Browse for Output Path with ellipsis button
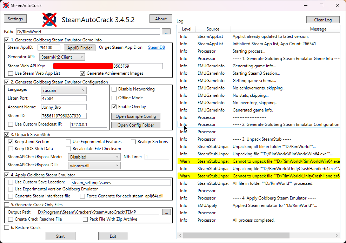The image size is (346, 243). click(x=166, y=212)
